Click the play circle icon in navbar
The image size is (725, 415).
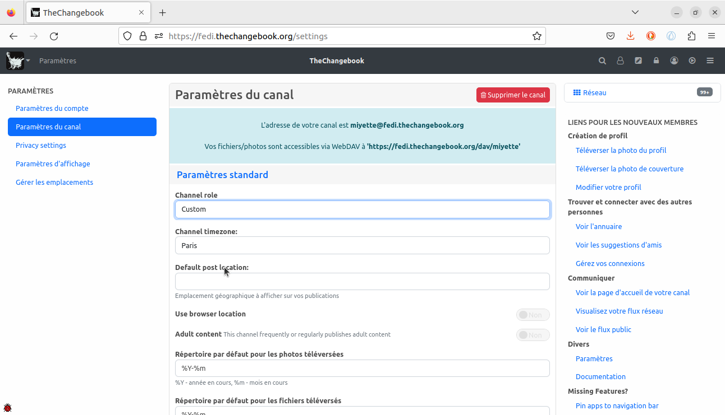[692, 61]
